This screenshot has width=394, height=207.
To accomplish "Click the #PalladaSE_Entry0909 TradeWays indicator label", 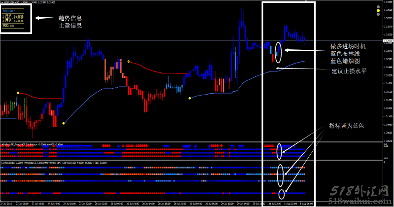I will coord(20,144).
